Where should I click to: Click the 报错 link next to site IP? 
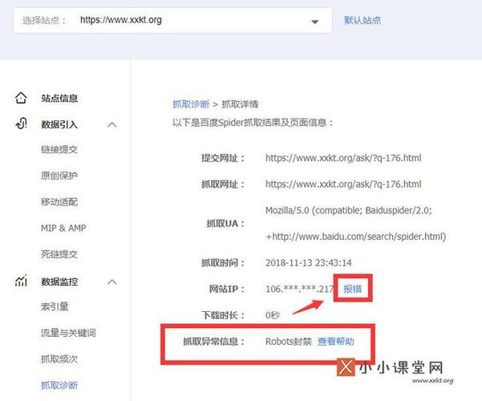(x=353, y=289)
